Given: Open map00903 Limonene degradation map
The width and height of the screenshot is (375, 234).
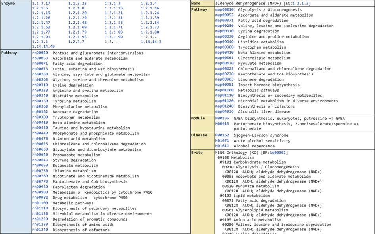Looking at the screenshot, I should coord(224,79).
